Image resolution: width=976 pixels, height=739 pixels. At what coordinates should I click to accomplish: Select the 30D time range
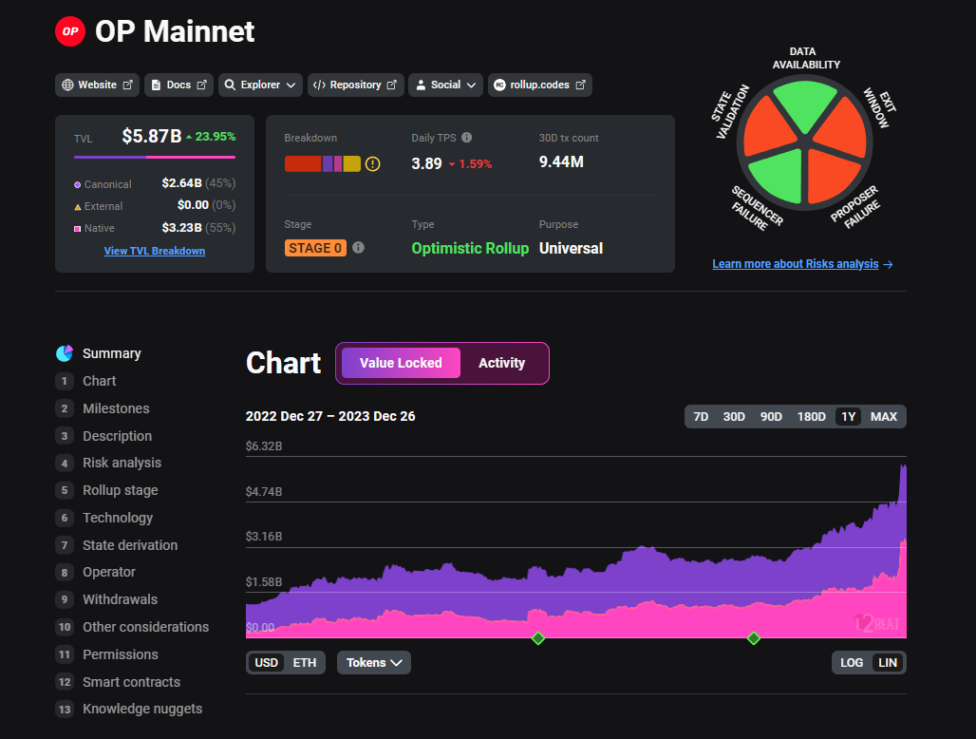click(x=734, y=416)
